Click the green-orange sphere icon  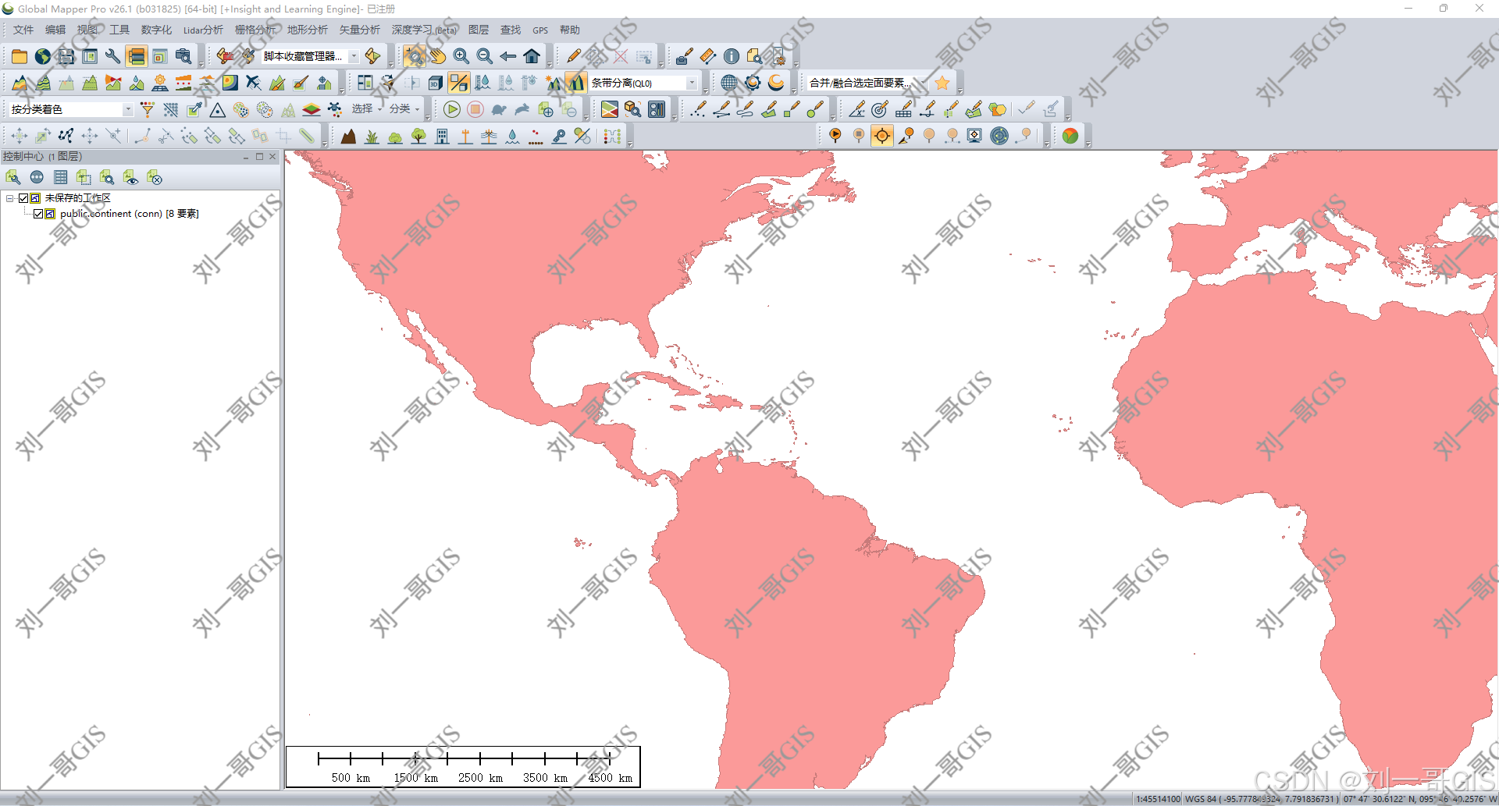(1070, 136)
